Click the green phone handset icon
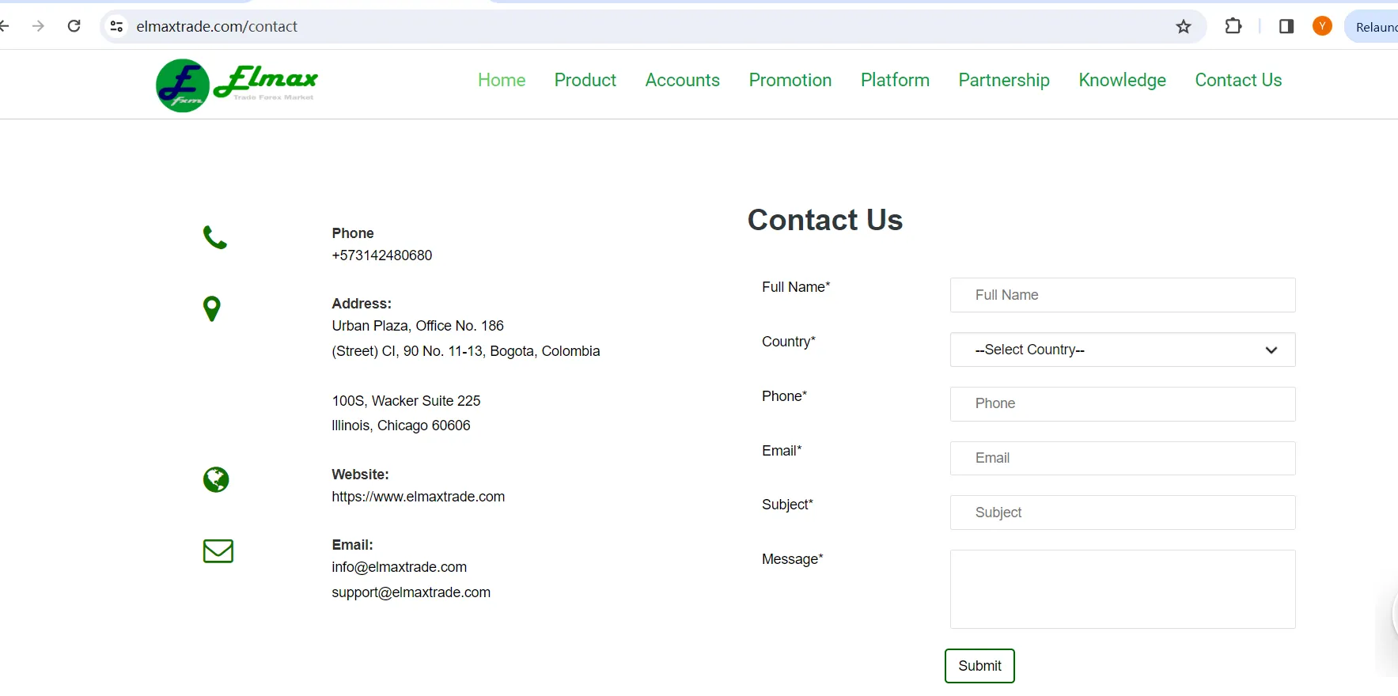1398x696 pixels. (215, 237)
